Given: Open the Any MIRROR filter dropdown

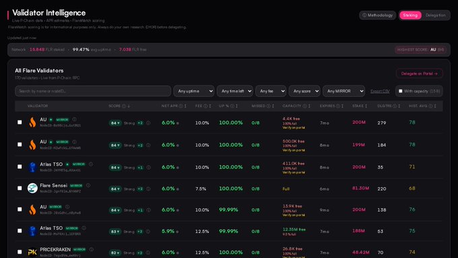Looking at the screenshot, I should pos(343,91).
